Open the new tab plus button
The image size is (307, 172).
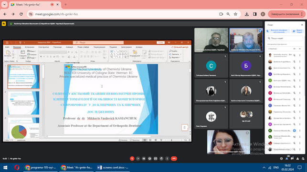coord(65,4)
